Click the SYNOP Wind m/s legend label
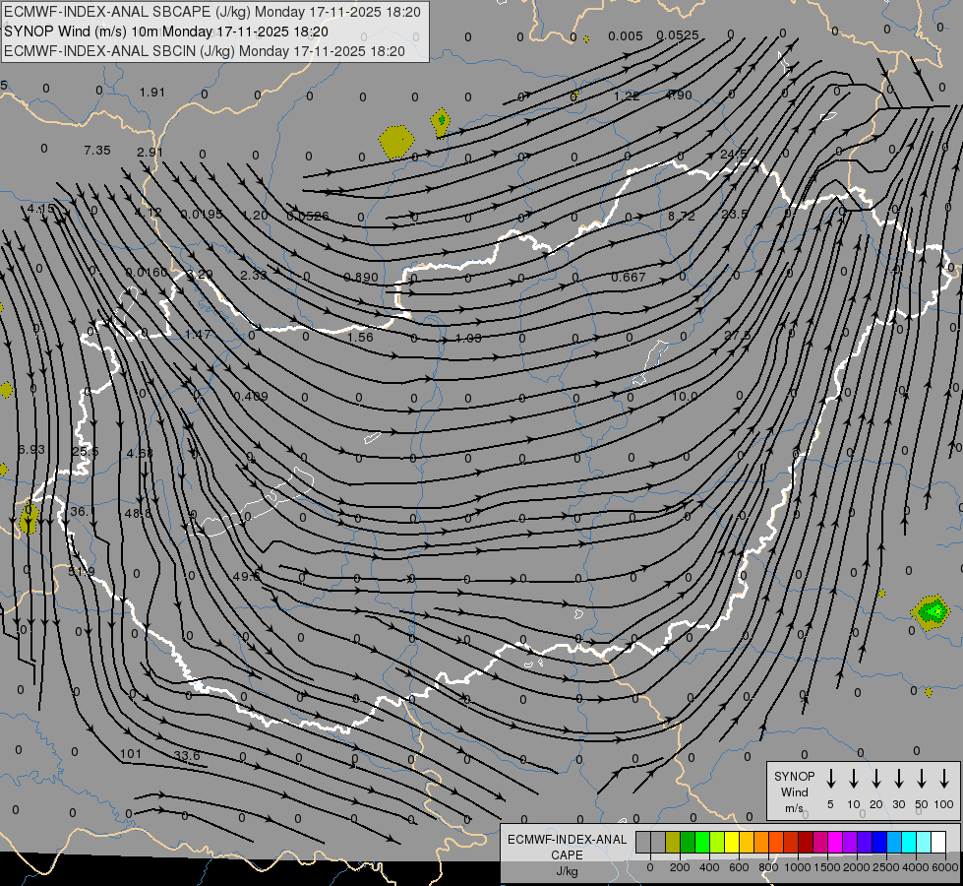The image size is (963, 886). [x=794, y=791]
